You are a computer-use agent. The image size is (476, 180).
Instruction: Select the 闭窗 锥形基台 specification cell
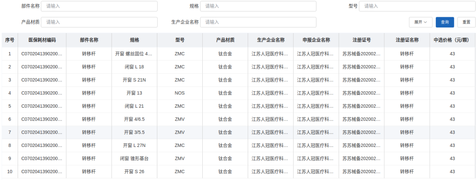[x=134, y=158]
